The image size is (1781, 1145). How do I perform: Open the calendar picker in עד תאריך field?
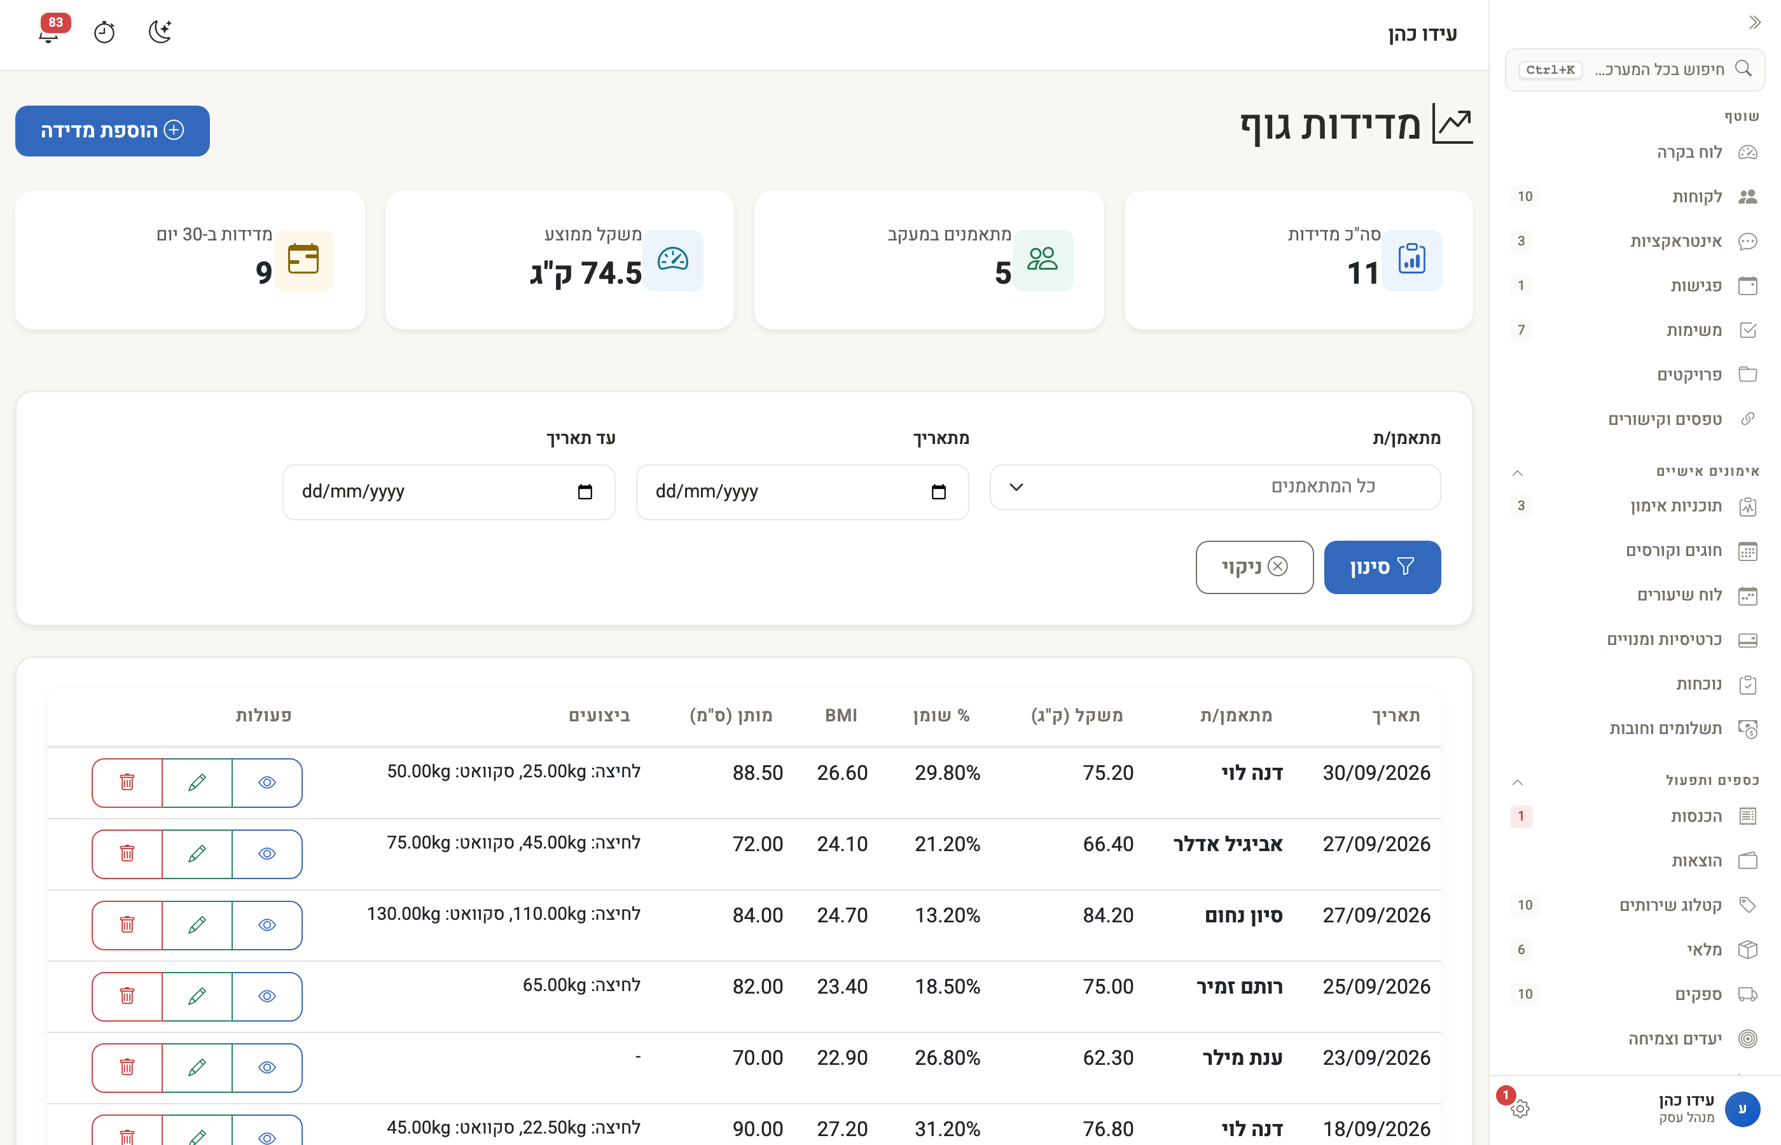pos(585,492)
